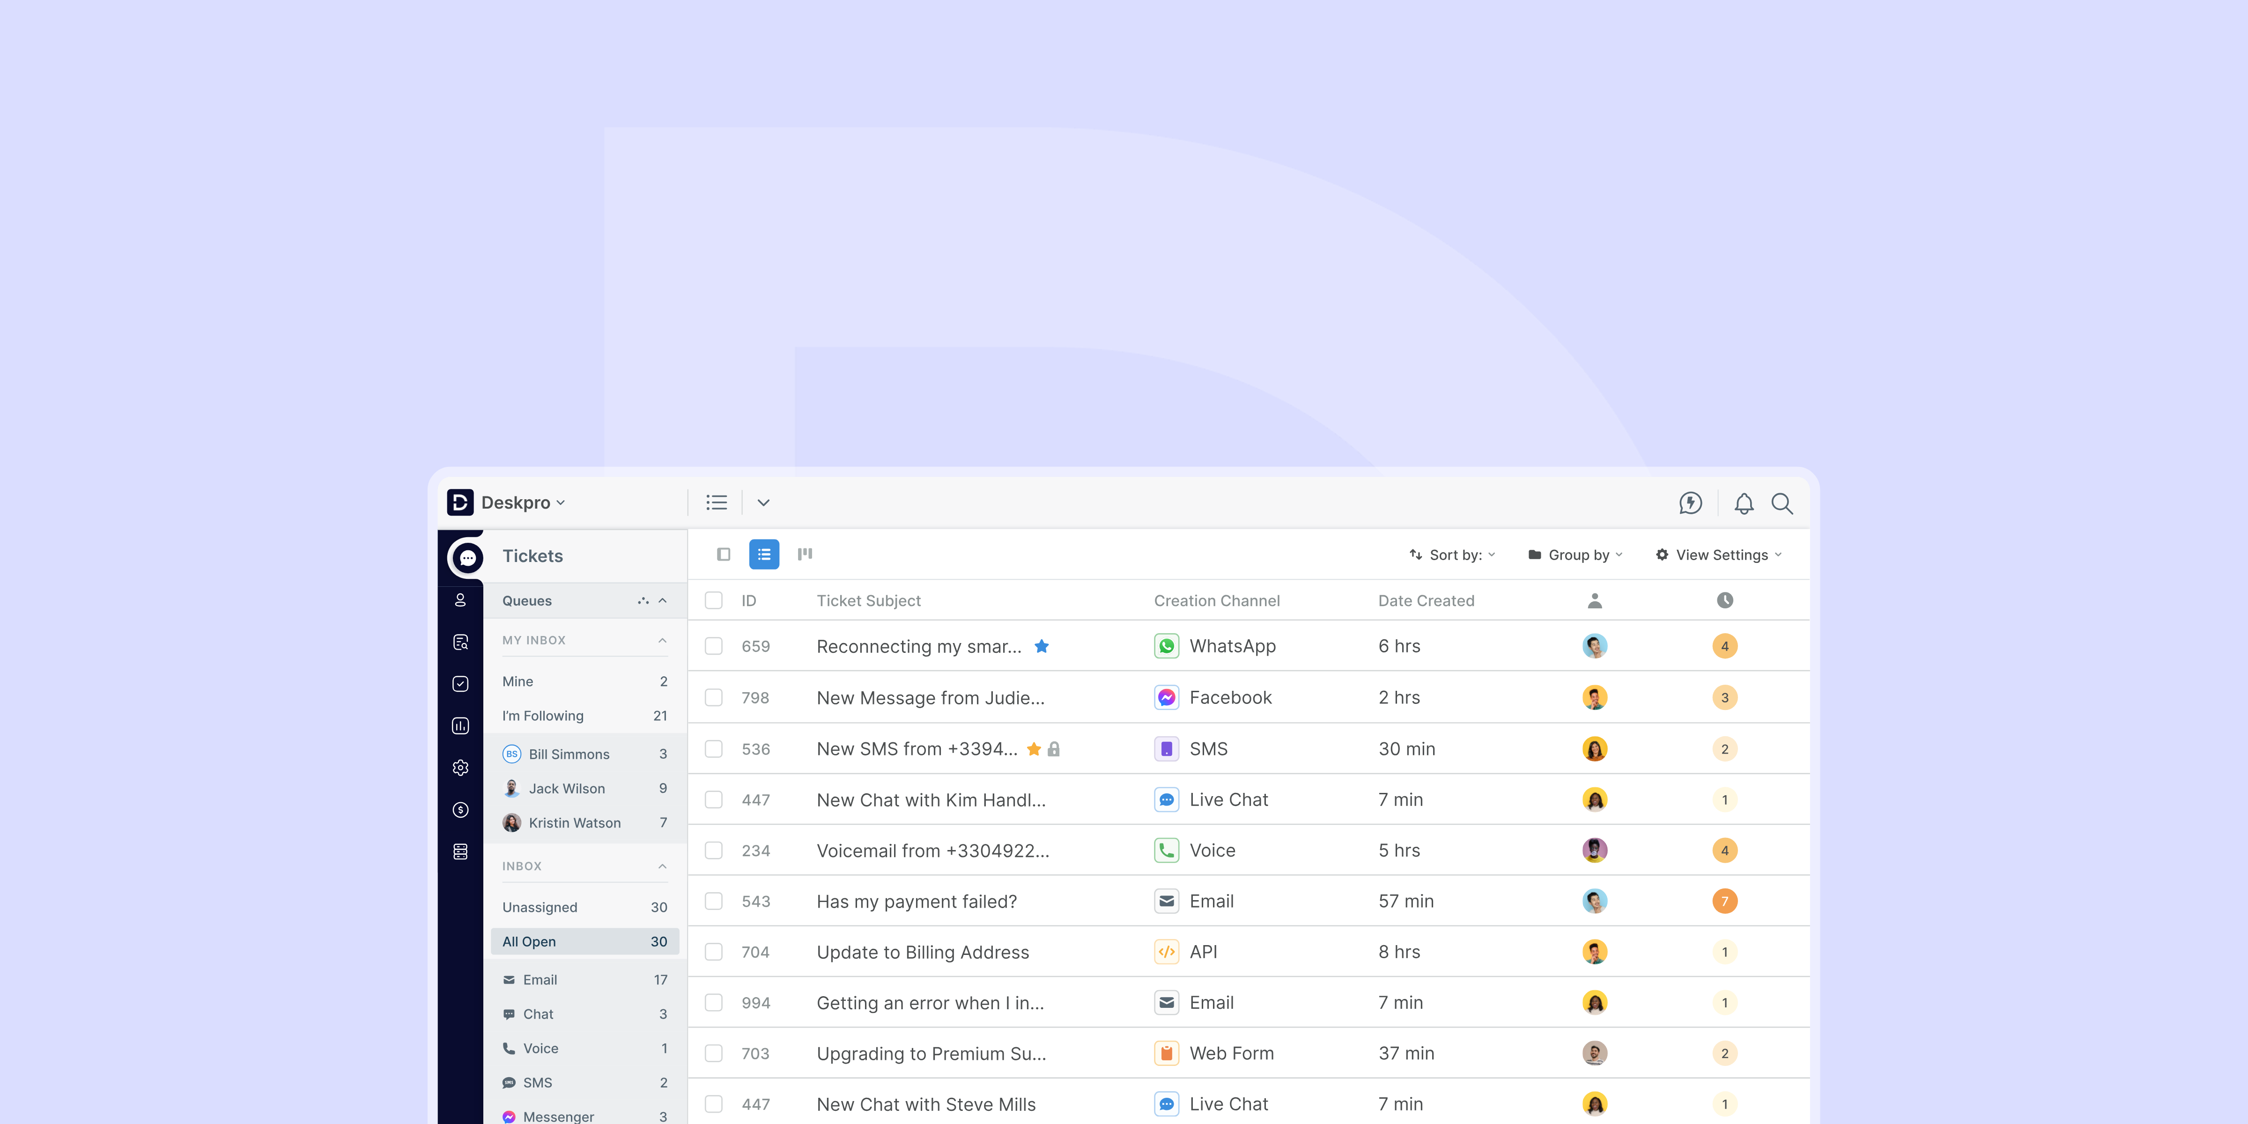
Task: Collapse the MY INBOX section
Action: [661, 640]
